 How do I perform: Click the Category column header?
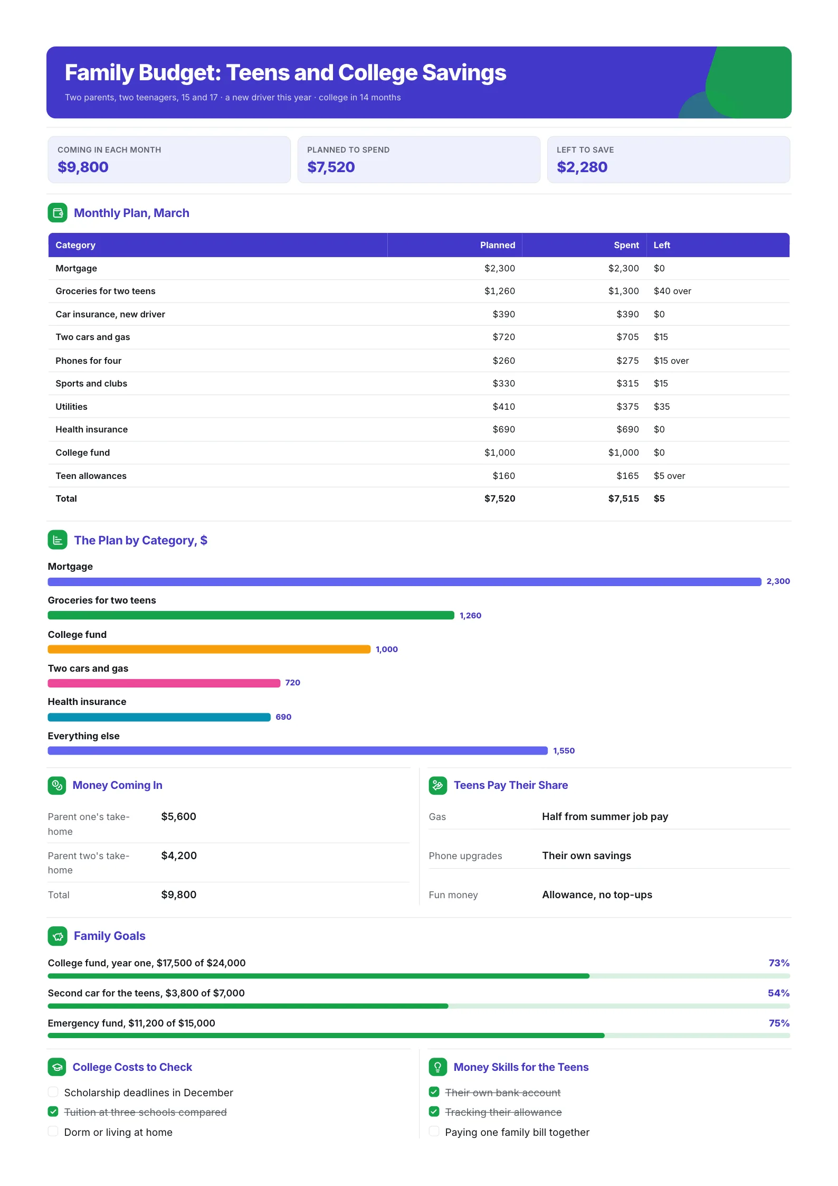point(218,245)
